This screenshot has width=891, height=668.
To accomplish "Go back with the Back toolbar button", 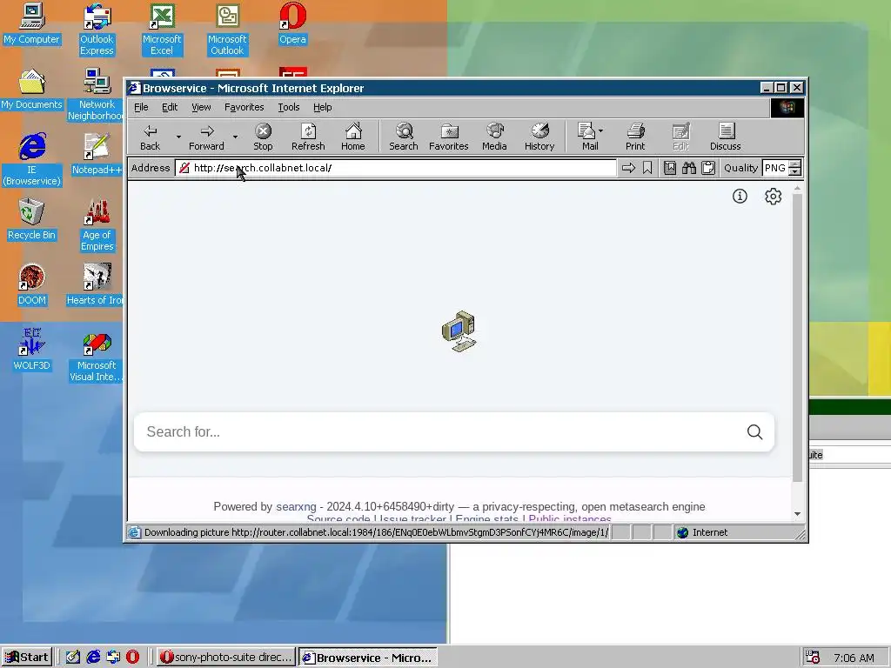I will (150, 137).
